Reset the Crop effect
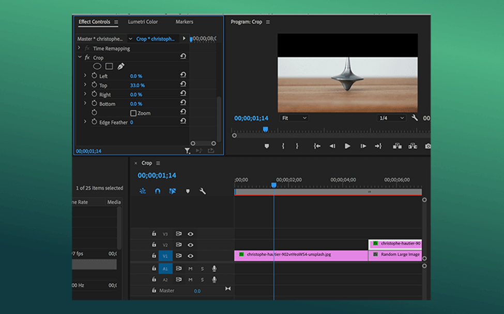This screenshot has height=314, width=504. click(183, 56)
